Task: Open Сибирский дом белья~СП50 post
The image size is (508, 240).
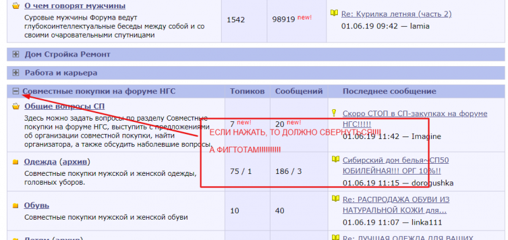Action: click(396, 166)
